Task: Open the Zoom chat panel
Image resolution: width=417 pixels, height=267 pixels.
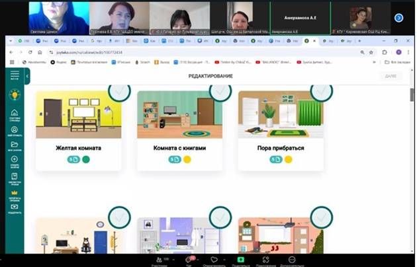Action: pyautogui.click(x=187, y=260)
